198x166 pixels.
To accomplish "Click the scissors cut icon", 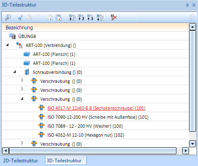I will (20, 18).
